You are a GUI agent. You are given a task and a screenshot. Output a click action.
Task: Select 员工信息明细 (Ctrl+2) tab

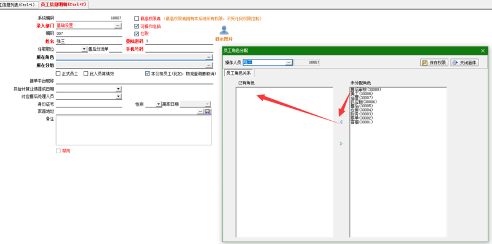click(63, 5)
